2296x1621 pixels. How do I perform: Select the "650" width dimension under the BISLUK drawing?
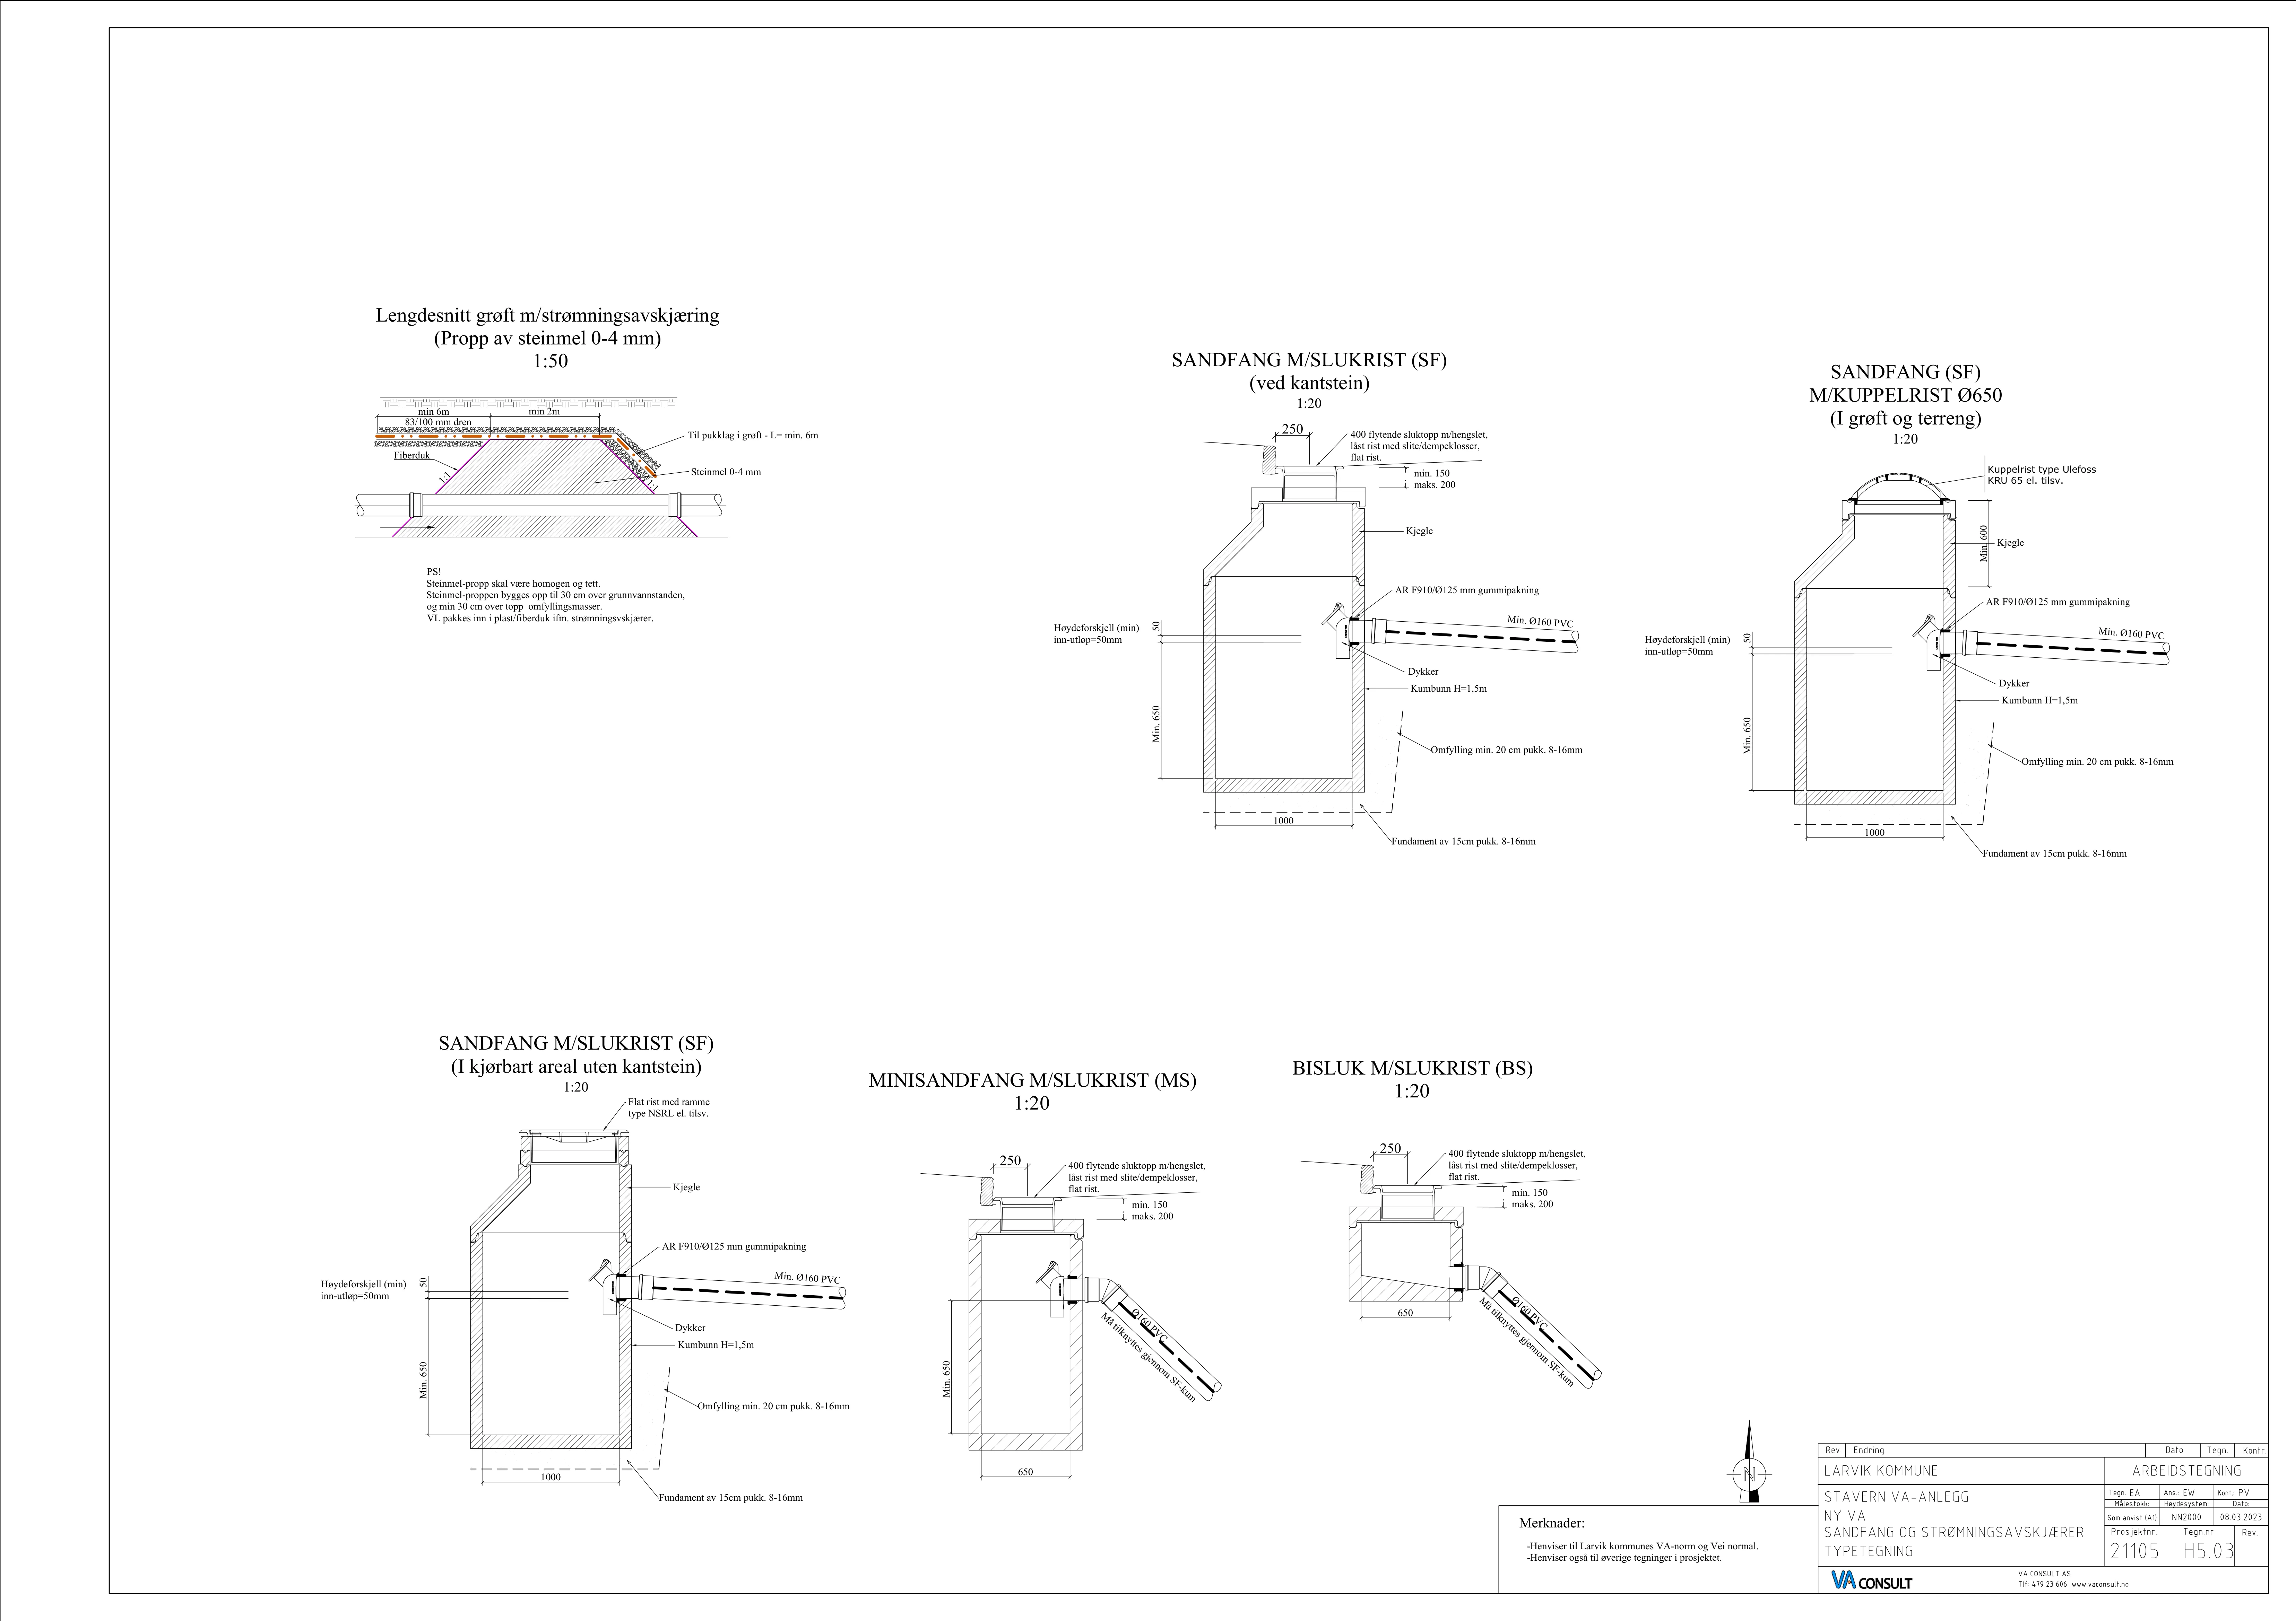[x=1405, y=1313]
